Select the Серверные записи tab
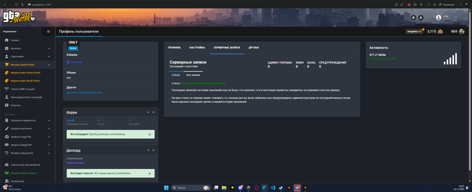This screenshot has height=192, width=472. [x=227, y=48]
